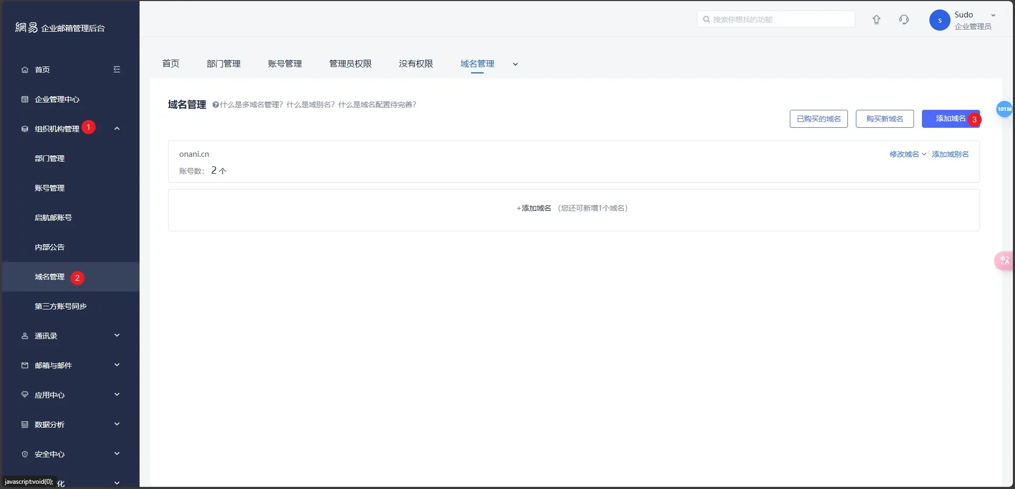
Task: Open the tab overflow dropdown arrow
Action: click(x=515, y=64)
